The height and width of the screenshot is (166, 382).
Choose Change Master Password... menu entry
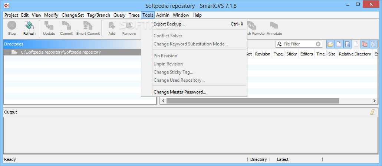[x=194, y=92]
